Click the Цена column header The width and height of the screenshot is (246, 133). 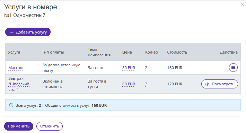(127, 52)
